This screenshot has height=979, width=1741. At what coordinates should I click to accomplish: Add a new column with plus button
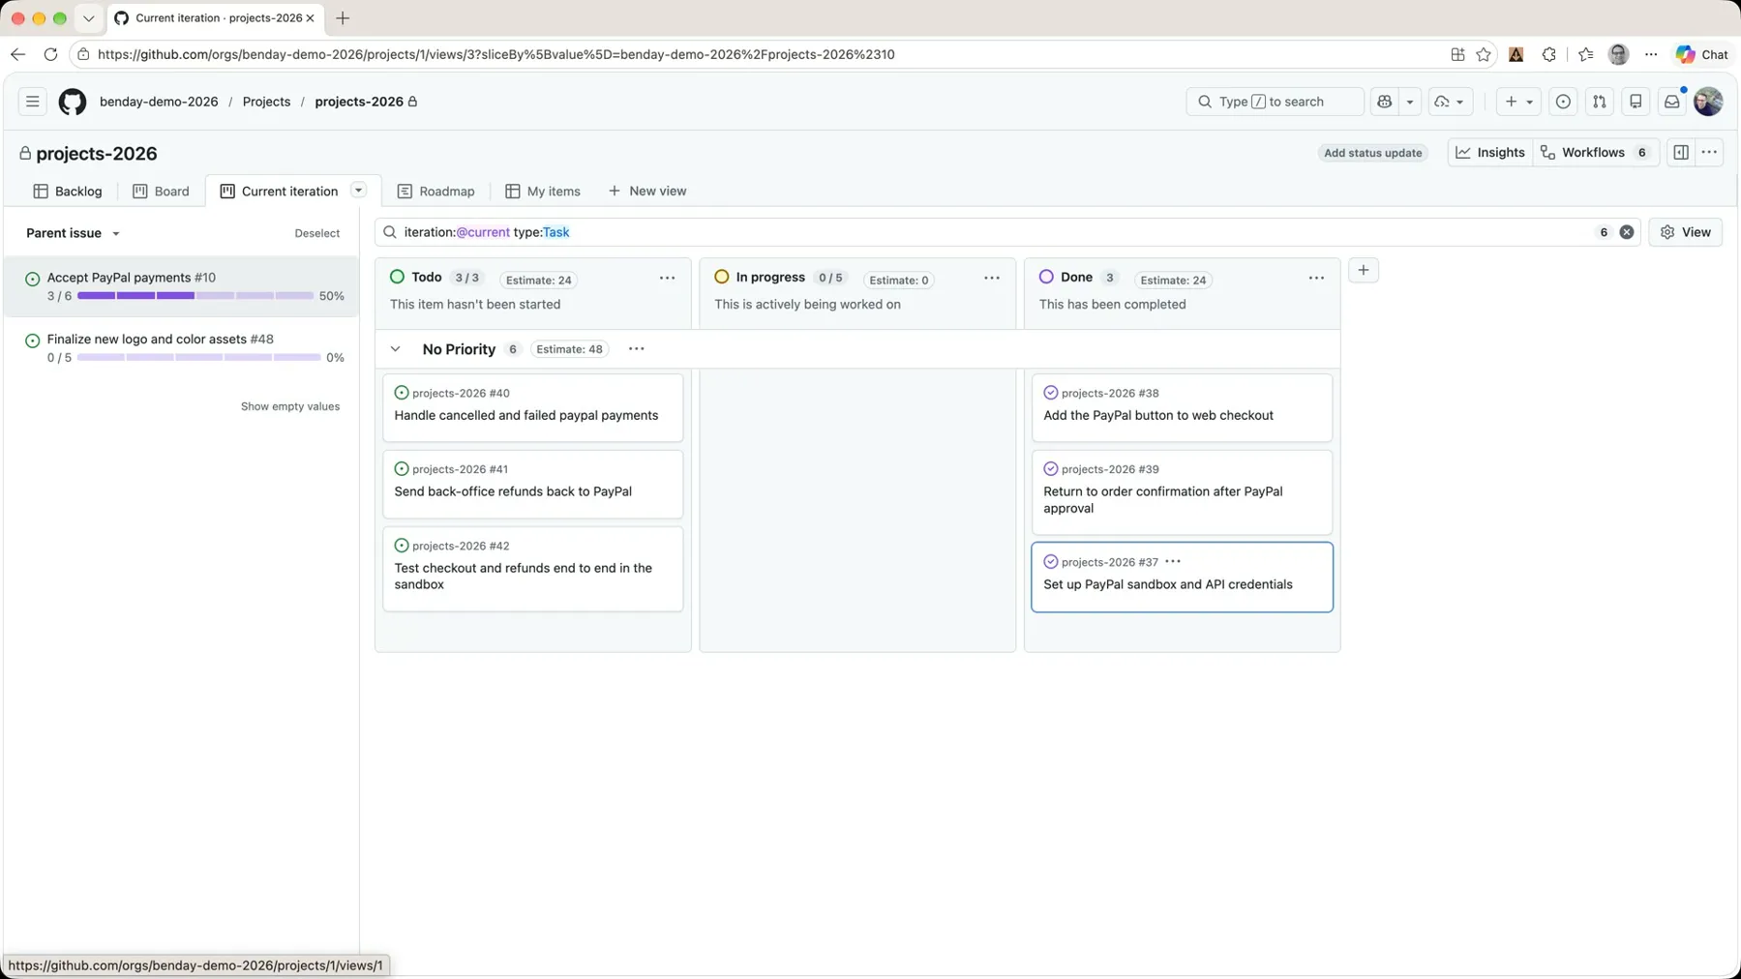(1363, 271)
